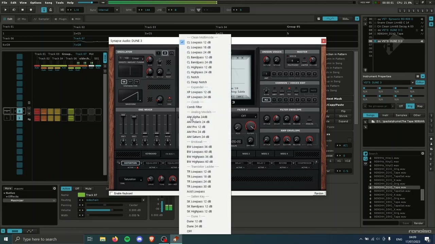Screen dimensions: 435x244
Task: Open the Tools menu
Action: 59,3
